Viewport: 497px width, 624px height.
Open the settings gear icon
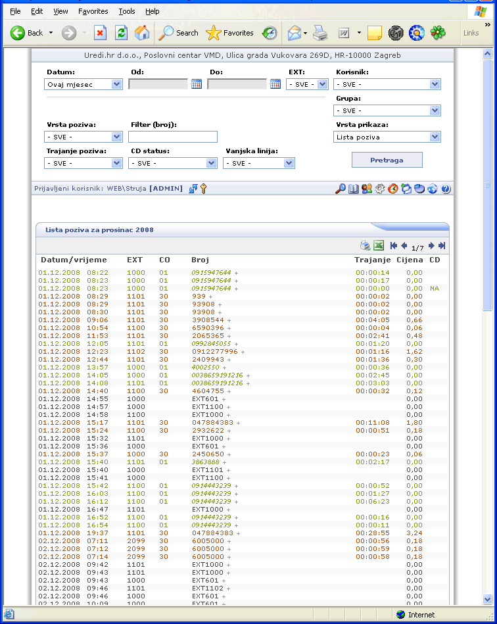click(379, 189)
